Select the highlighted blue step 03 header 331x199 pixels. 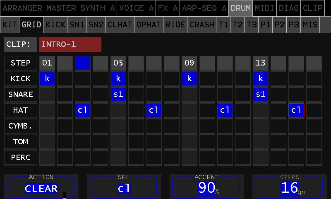pos(83,63)
